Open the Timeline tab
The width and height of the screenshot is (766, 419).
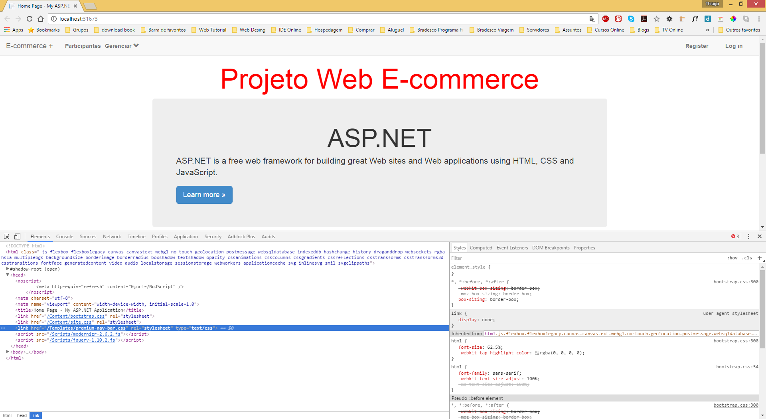coord(136,237)
